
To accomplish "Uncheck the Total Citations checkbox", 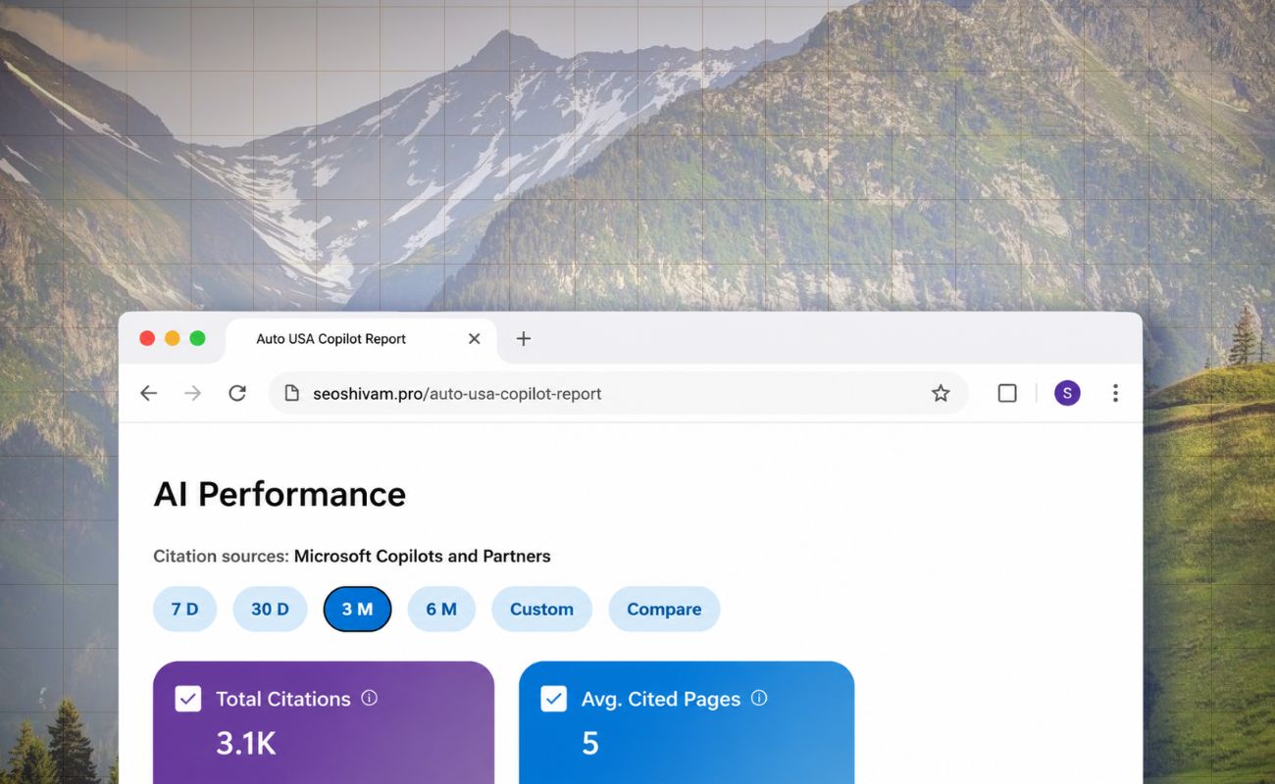I will (188, 699).
